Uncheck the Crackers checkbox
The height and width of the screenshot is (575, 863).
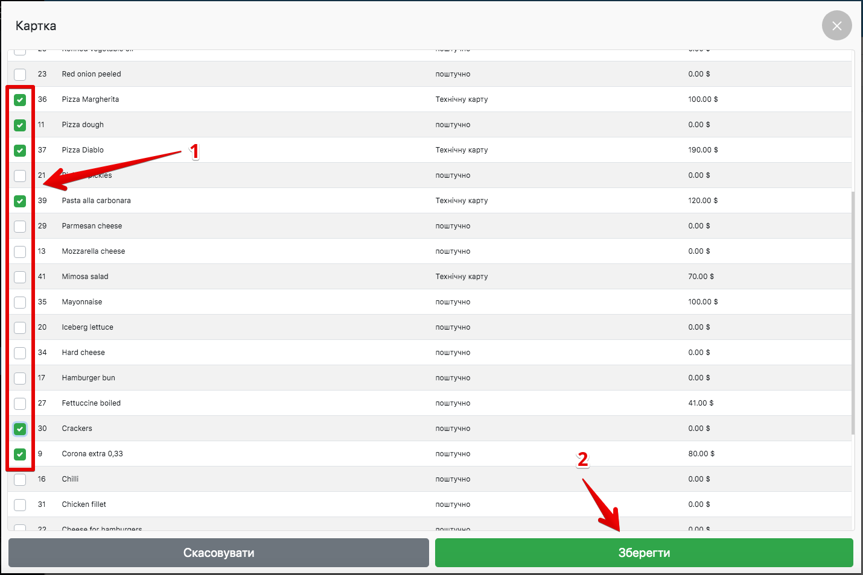(x=20, y=429)
